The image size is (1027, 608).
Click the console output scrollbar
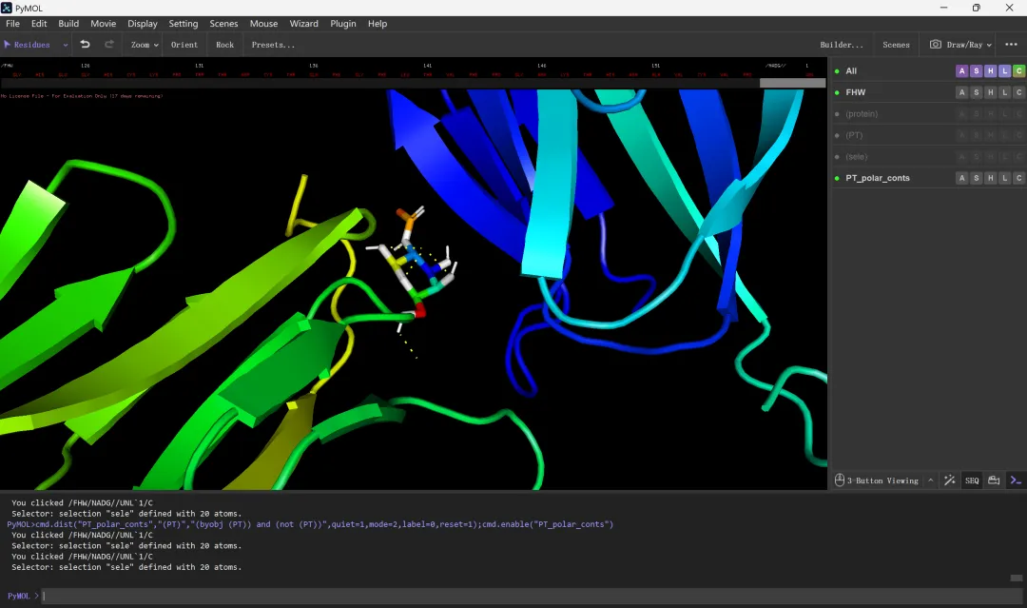1016,578
